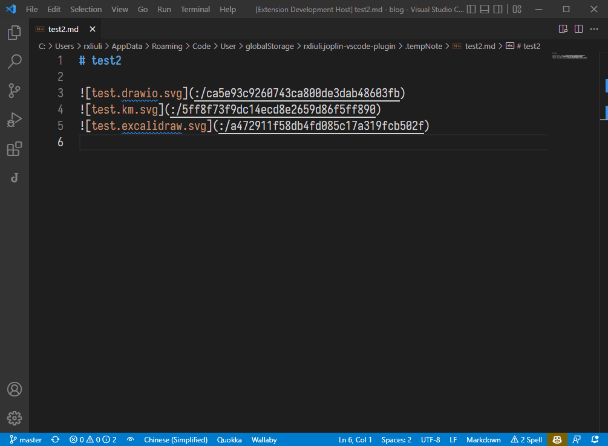
Task: Click the test.km.svg alt text
Action: pyautogui.click(x=125, y=109)
